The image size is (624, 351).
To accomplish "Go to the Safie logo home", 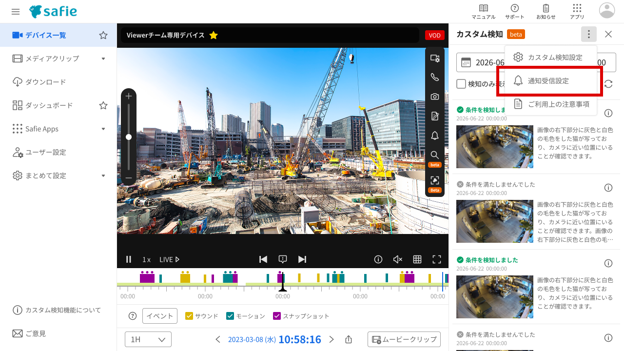I will point(53,11).
